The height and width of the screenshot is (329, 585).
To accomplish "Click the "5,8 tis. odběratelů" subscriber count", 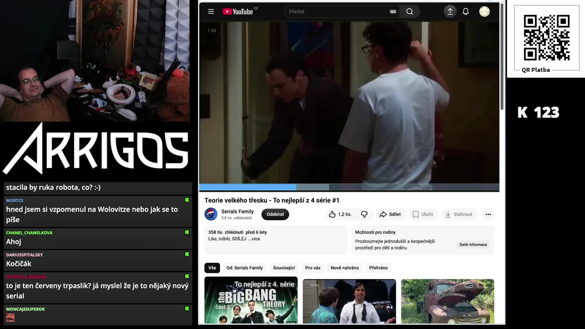I will (x=237, y=218).
